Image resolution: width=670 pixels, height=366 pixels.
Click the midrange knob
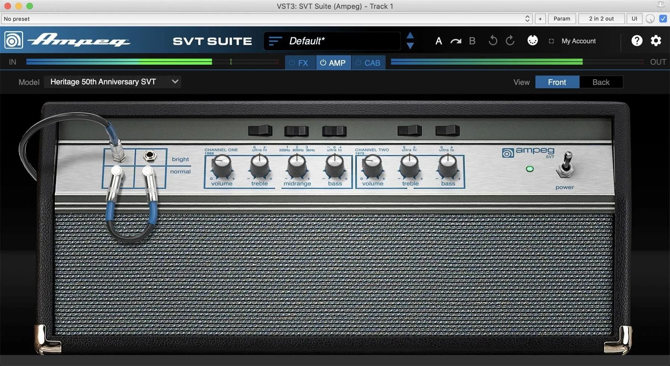pos(297,166)
